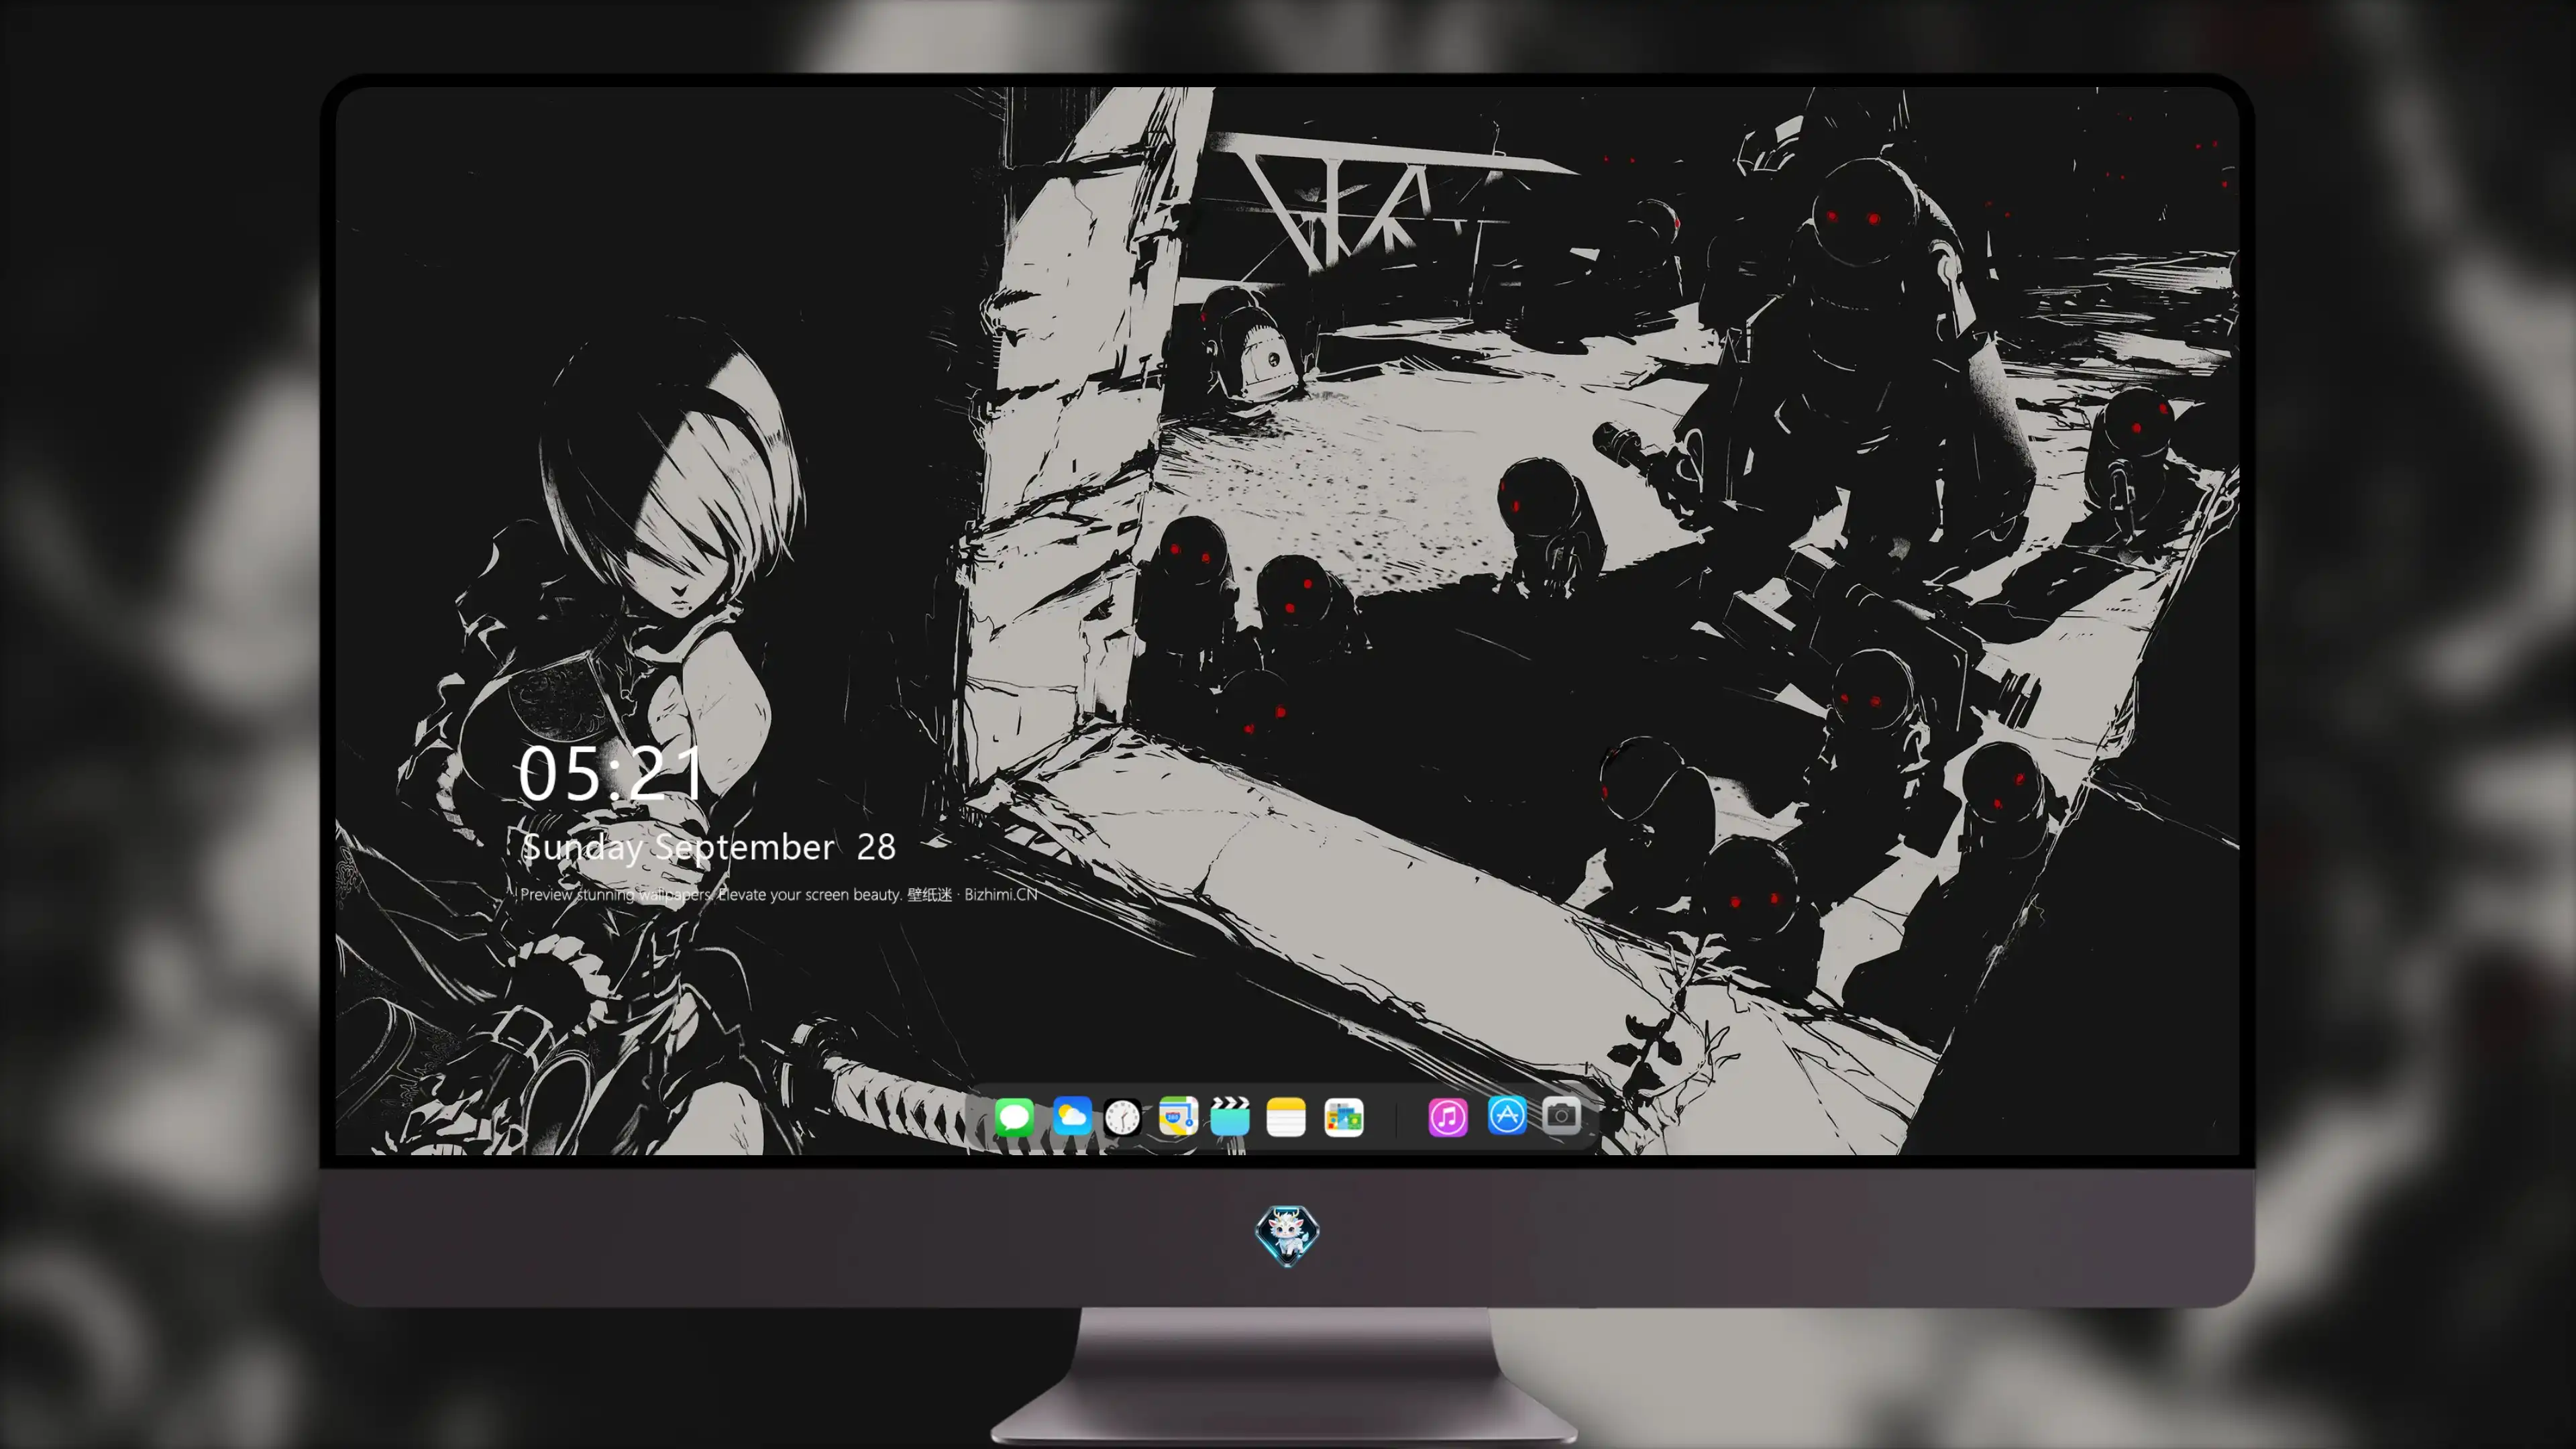This screenshot has height=1449, width=2576.
Task: Open the Photo collage app in the dock
Action: [x=1343, y=1117]
